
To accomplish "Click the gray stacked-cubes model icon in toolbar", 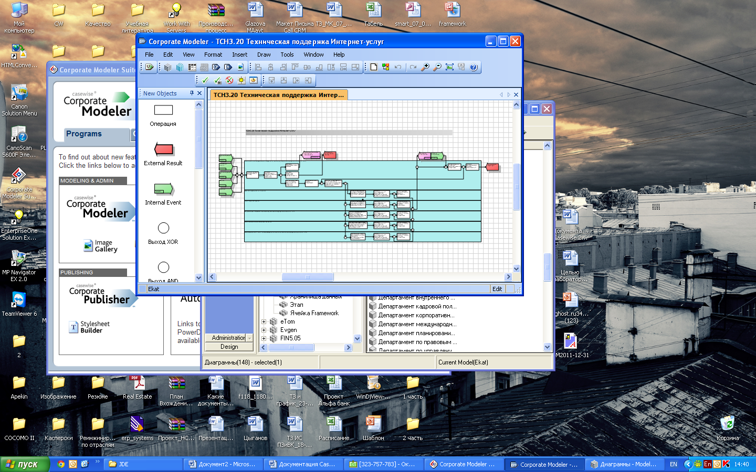I will coord(167,67).
